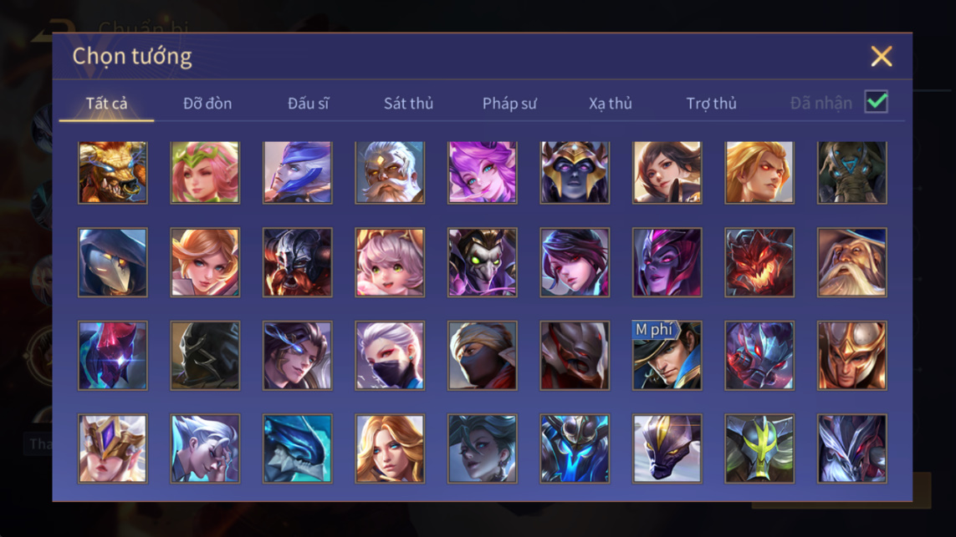Filter heroes by 'Pháp sư' tab
The image size is (956, 537).
pyautogui.click(x=509, y=104)
